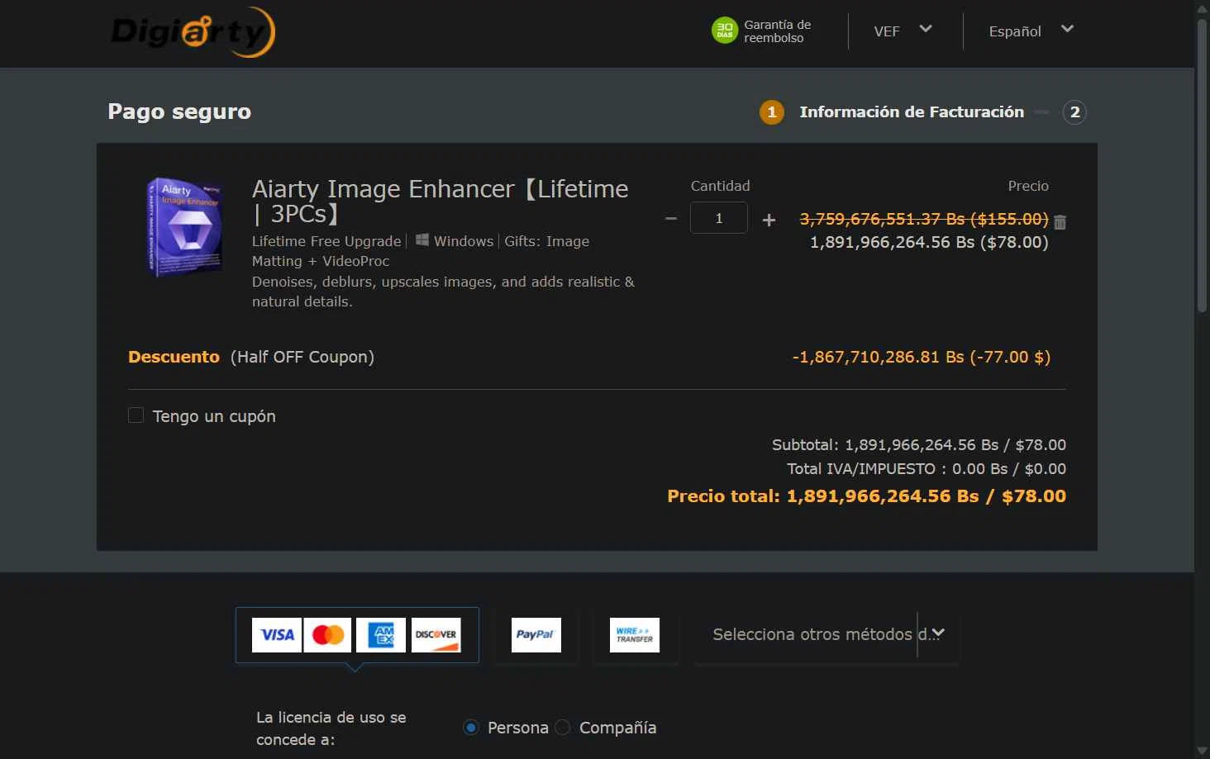Open the Español language dropdown
1210x759 pixels.
pyautogui.click(x=1031, y=31)
